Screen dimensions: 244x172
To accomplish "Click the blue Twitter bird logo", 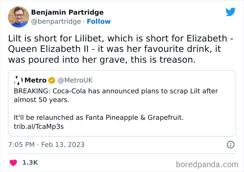I will 230,12.
